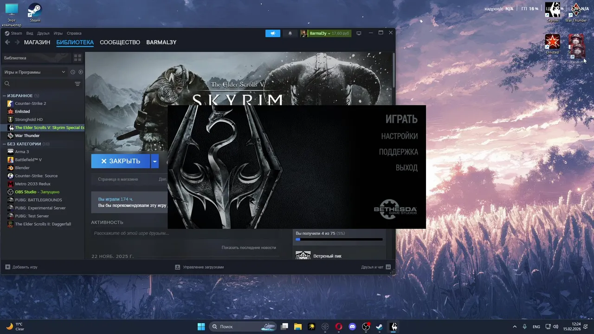The image size is (594, 334).
Task: Open Discord from the taskbar
Action: tap(352, 327)
